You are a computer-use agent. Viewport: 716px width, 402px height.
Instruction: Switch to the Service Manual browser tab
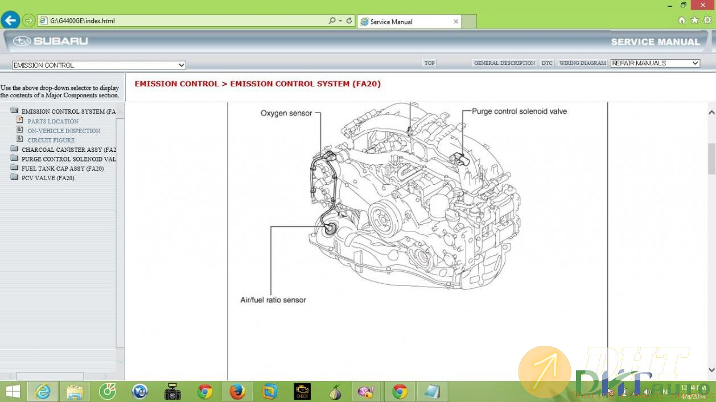[x=409, y=22]
